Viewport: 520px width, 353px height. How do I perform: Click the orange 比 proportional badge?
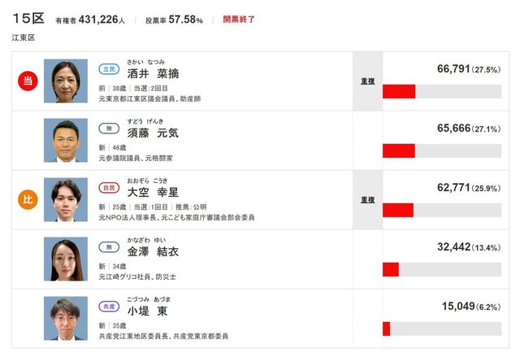coord(27,199)
